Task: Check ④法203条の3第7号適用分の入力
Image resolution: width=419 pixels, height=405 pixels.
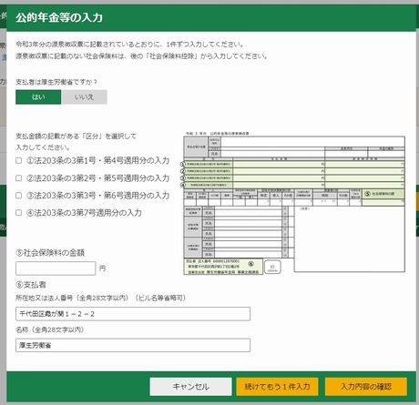Action: 19,213
